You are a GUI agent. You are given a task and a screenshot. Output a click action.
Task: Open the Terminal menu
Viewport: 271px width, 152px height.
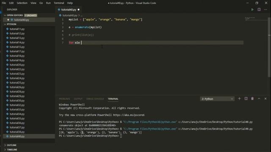click(x=59, y=3)
